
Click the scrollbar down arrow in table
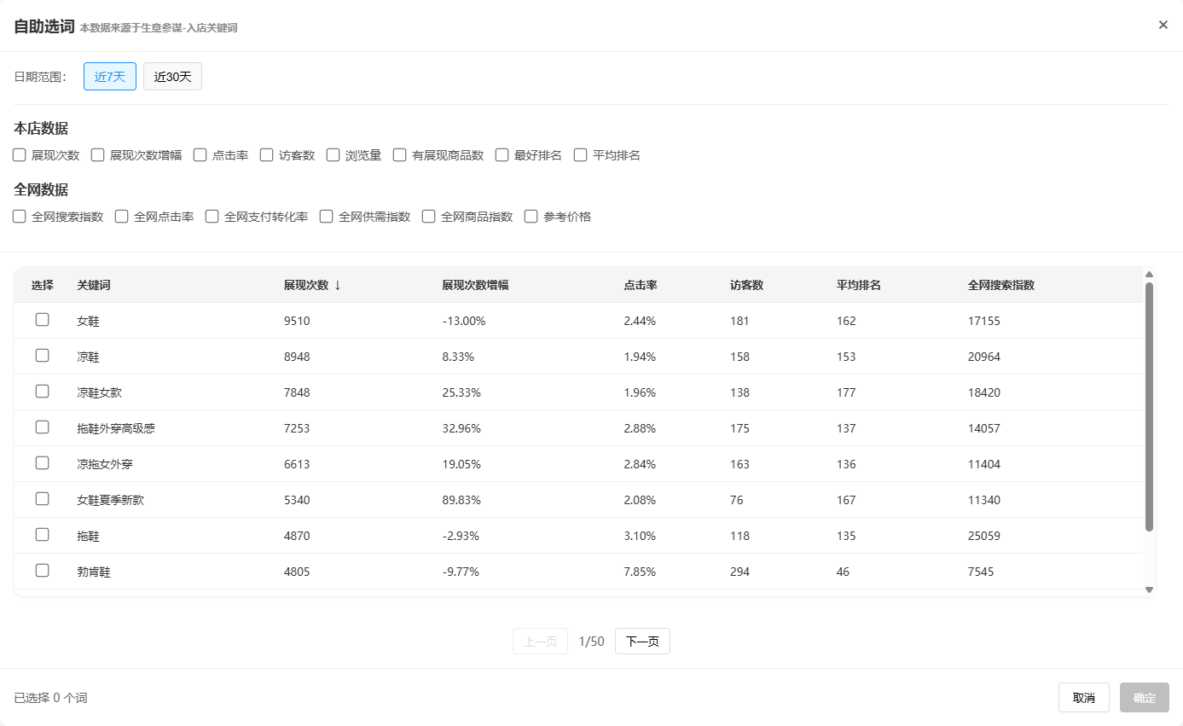[1149, 590]
